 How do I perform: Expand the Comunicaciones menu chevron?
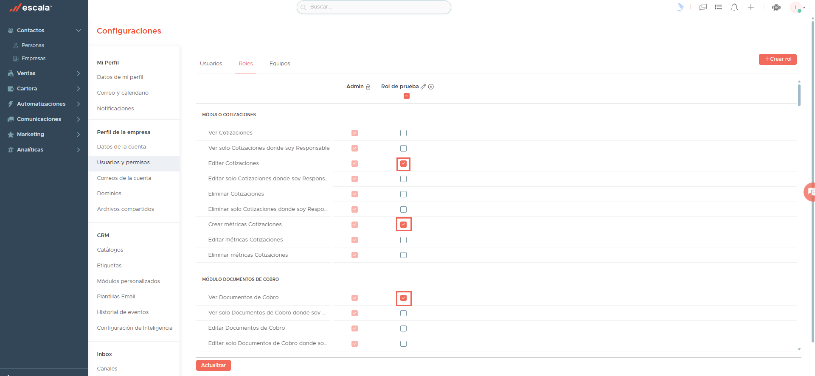79,119
